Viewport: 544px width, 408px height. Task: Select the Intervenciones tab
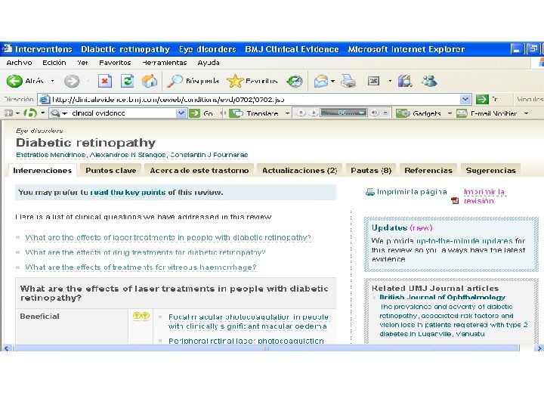[42, 170]
